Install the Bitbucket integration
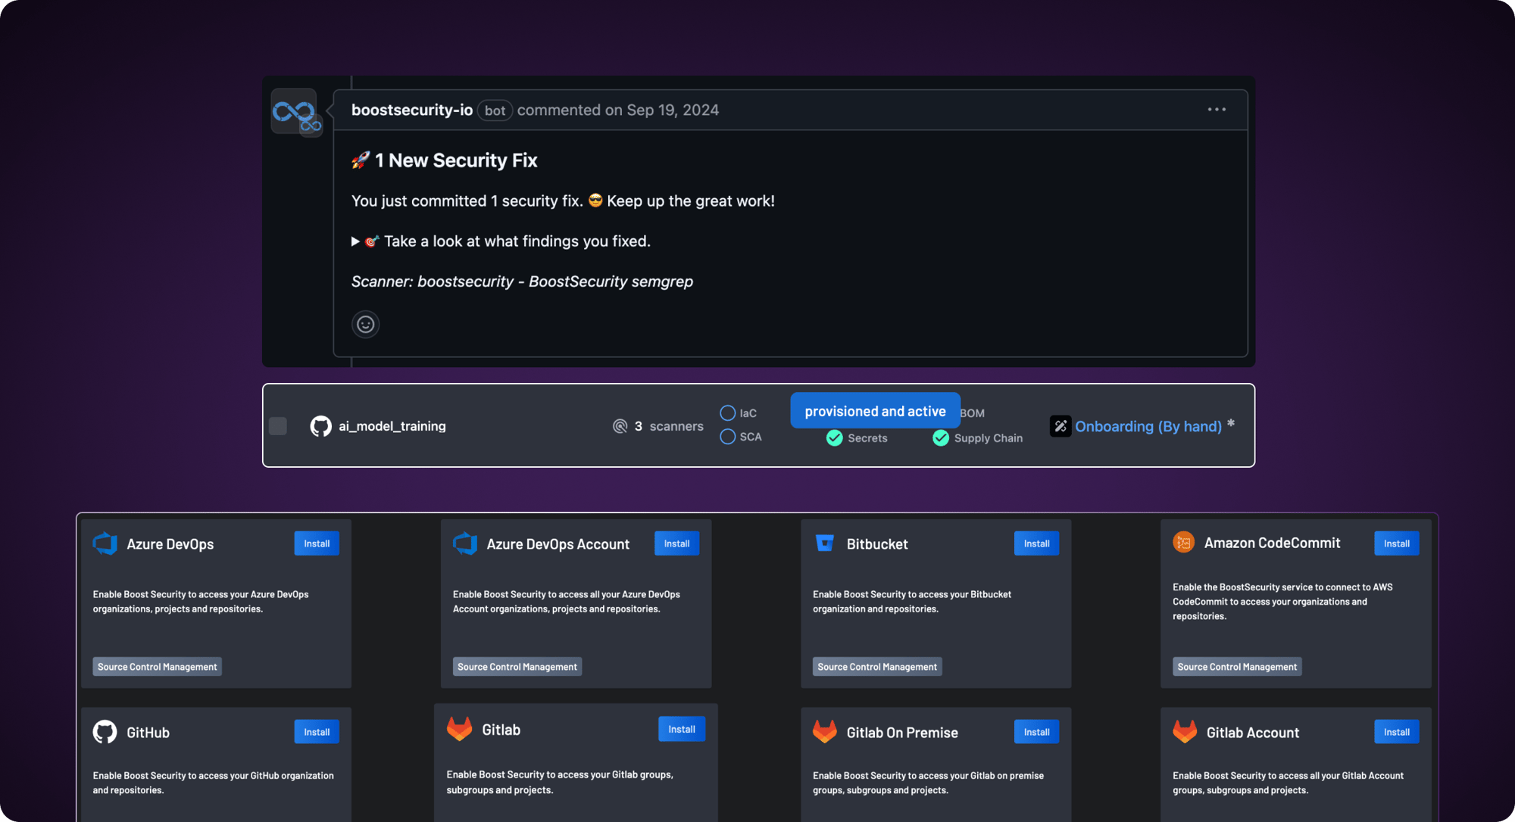The height and width of the screenshot is (822, 1515). 1036,543
